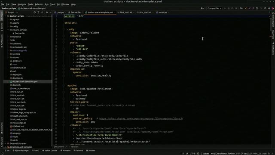Open the Problems tool window

pos(65,151)
